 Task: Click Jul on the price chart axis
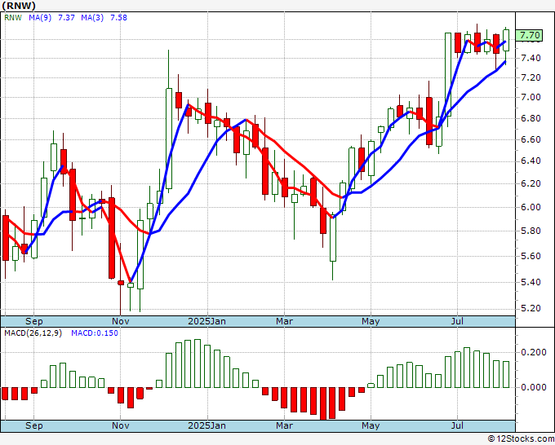[x=457, y=321]
